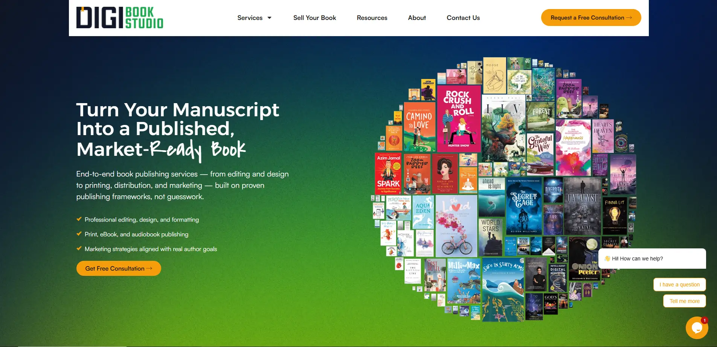Go to Sell Your Book page
This screenshot has height=347, width=717.
(314, 18)
